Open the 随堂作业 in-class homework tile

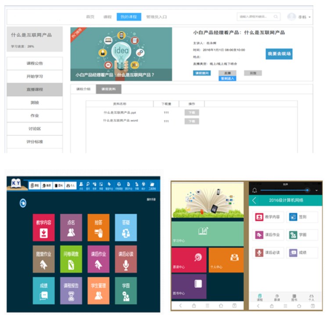pyautogui.click(x=43, y=259)
